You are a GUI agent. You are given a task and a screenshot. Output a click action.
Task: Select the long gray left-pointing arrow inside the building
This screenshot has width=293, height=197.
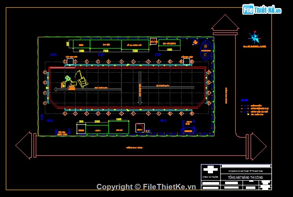(87, 89)
